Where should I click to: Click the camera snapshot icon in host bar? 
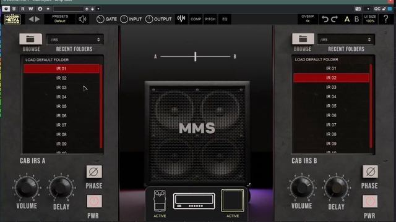358,9
